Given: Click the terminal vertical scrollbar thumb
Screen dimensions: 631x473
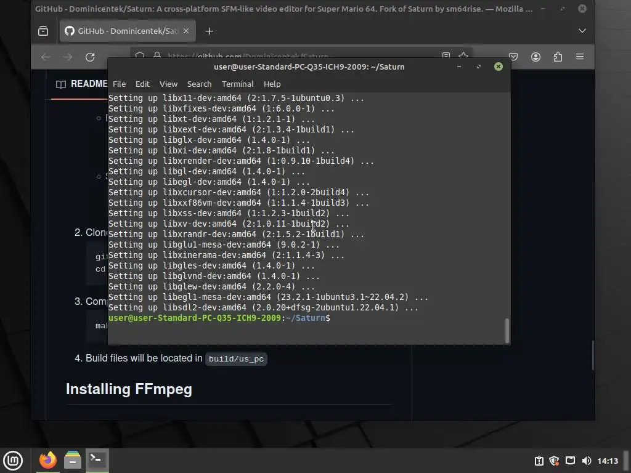Looking at the screenshot, I should point(507,330).
